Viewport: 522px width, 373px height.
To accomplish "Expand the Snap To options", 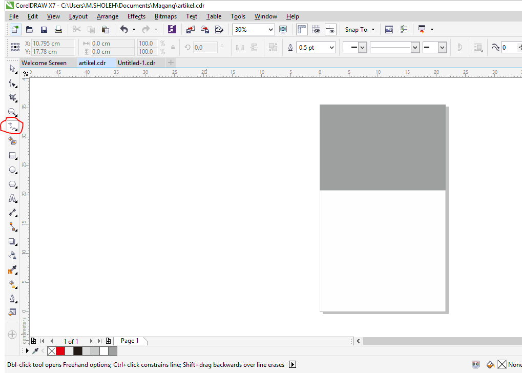I will tap(372, 29).
